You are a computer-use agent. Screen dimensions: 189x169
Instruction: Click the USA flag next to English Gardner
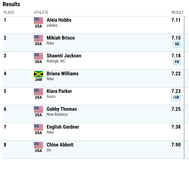point(38,127)
